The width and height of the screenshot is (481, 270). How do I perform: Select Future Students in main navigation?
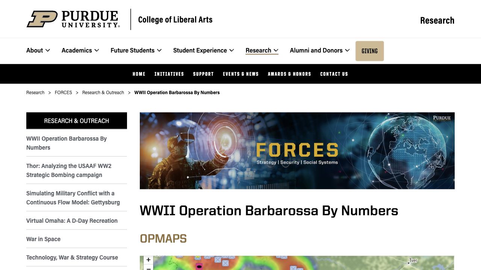click(132, 50)
